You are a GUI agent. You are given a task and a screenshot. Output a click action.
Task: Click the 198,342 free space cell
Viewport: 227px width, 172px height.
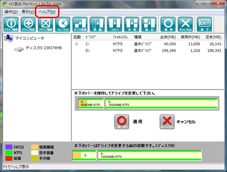[214, 51]
